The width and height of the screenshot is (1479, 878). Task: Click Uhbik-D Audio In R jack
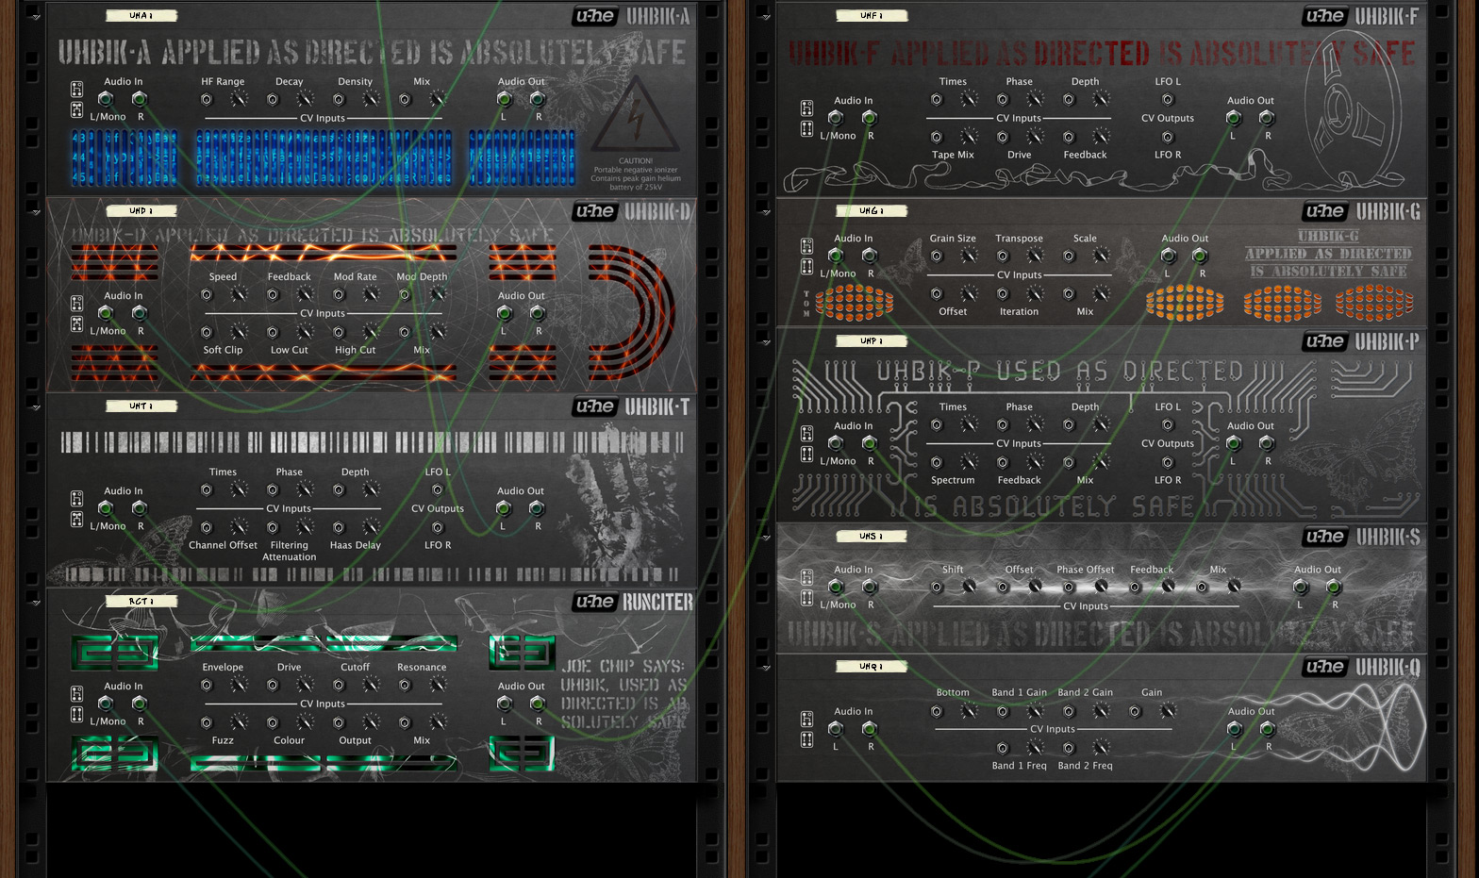coord(140,313)
